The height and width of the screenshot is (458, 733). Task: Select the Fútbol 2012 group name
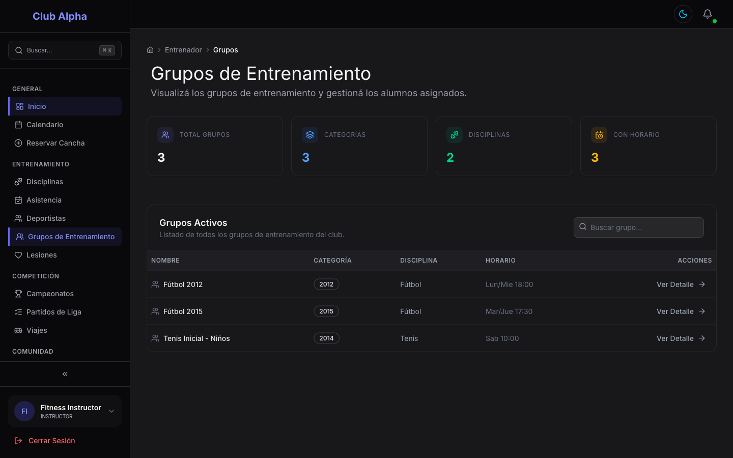183,284
